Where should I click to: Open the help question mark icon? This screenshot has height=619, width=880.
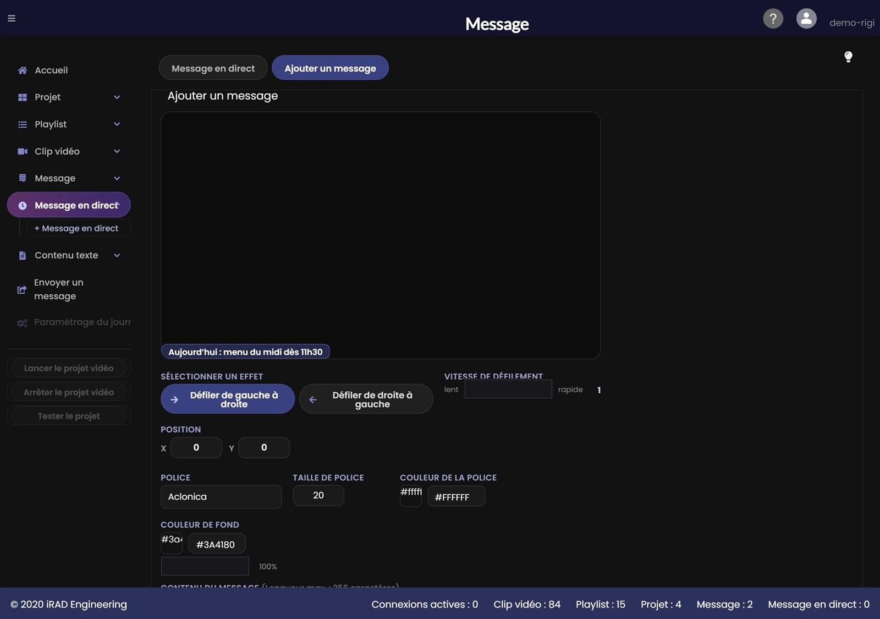773,19
